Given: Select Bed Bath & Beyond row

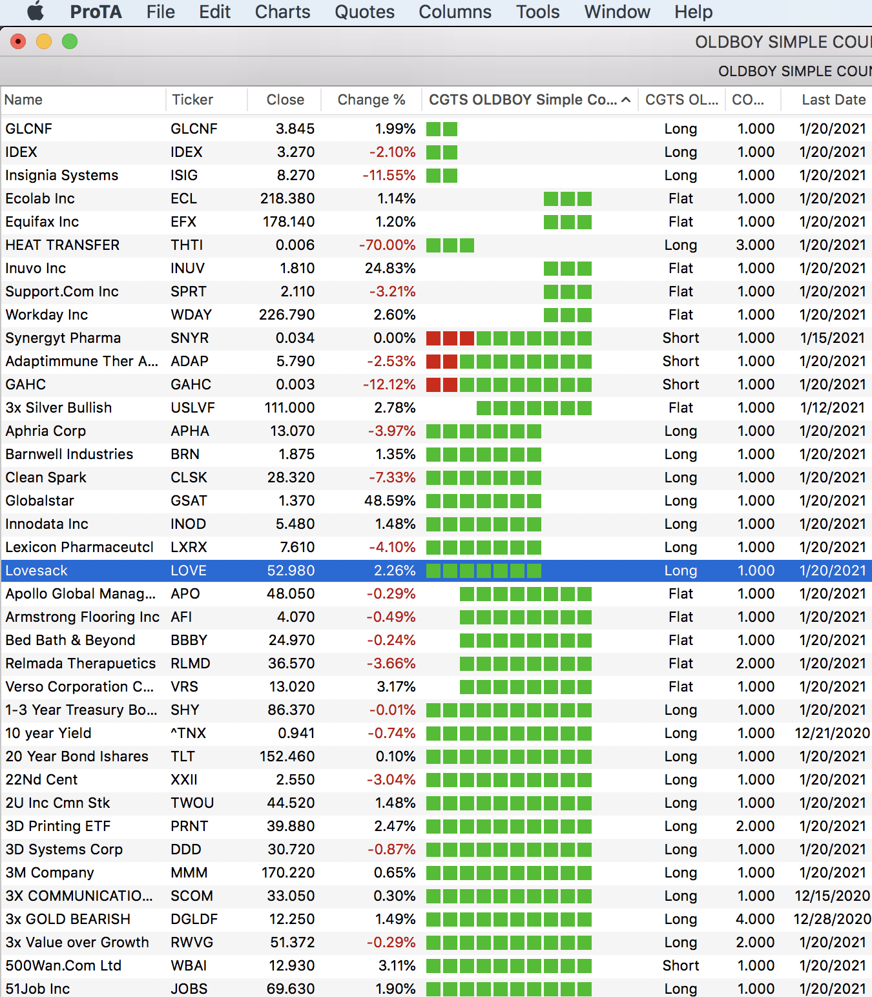Looking at the screenshot, I should tap(436, 640).
